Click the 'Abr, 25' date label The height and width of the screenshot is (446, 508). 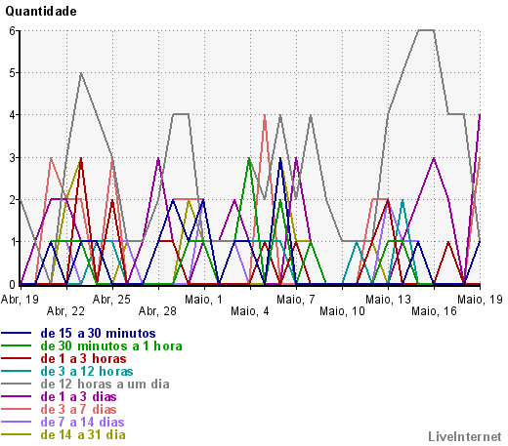(111, 300)
